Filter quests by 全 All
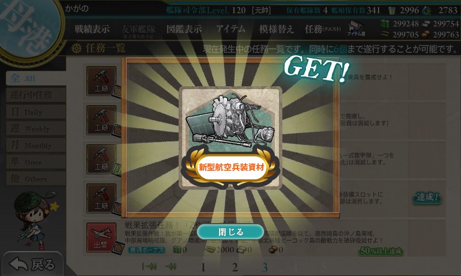 [x=36, y=78]
